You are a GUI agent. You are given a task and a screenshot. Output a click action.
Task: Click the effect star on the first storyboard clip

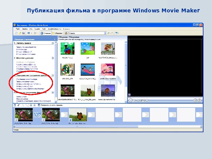(x=16, y=120)
